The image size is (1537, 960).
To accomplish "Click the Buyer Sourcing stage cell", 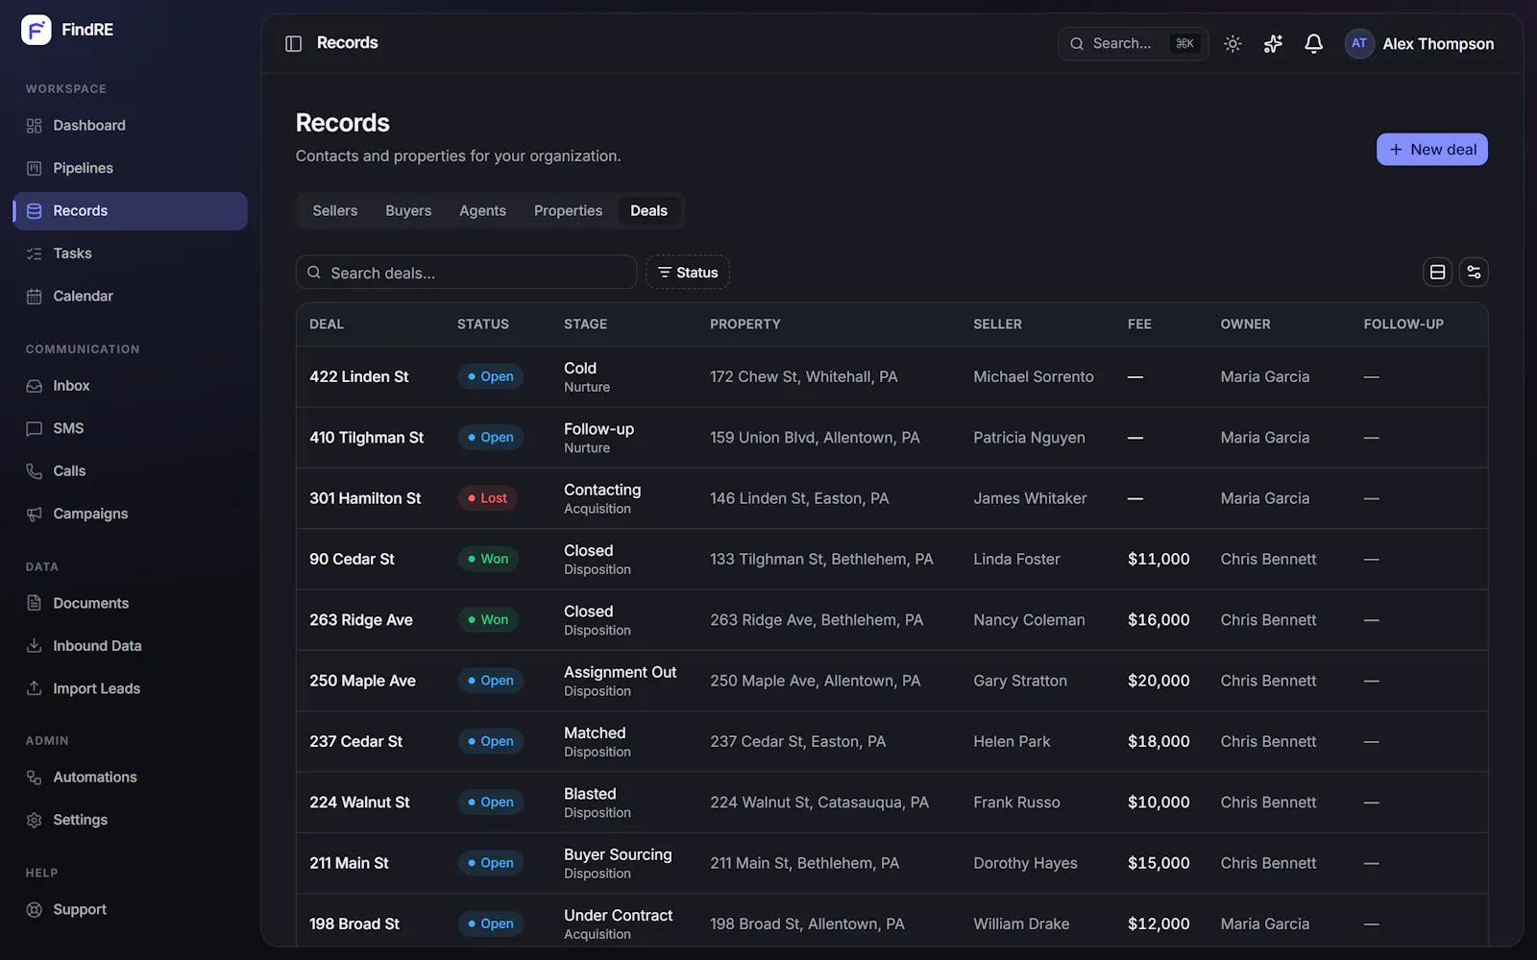I will click(x=618, y=863).
